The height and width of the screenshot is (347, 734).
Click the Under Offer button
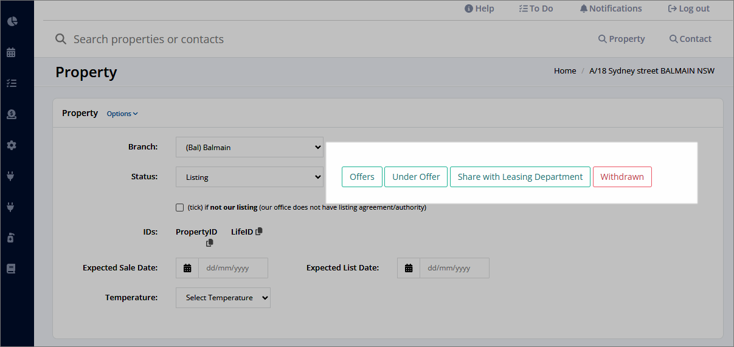pos(416,177)
